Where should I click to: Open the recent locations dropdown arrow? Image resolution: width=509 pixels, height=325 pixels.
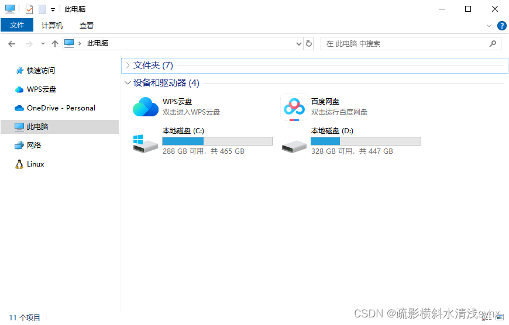[43, 44]
